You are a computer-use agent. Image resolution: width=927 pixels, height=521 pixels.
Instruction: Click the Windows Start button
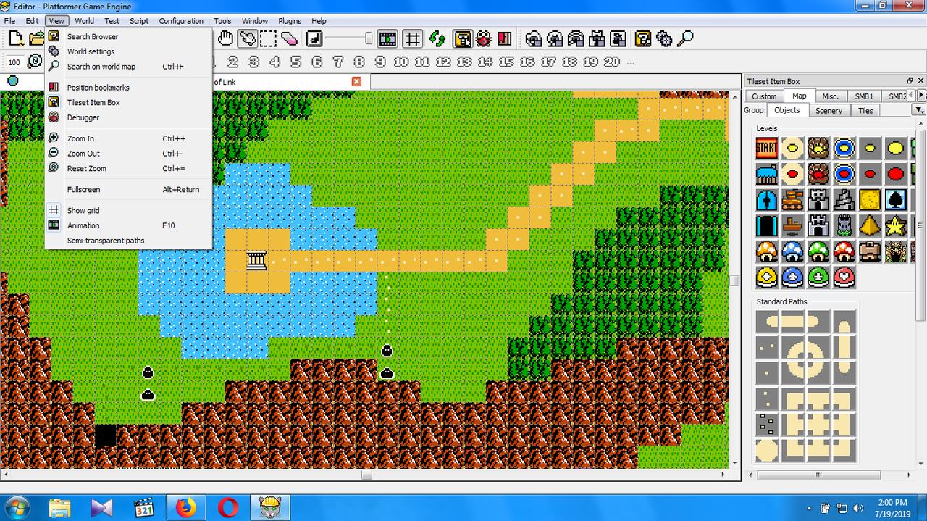tap(17, 507)
